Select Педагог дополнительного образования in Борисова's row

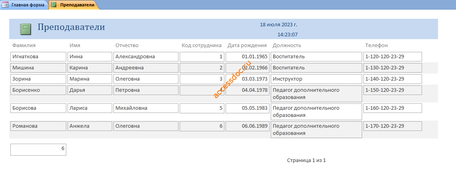click(x=316, y=112)
